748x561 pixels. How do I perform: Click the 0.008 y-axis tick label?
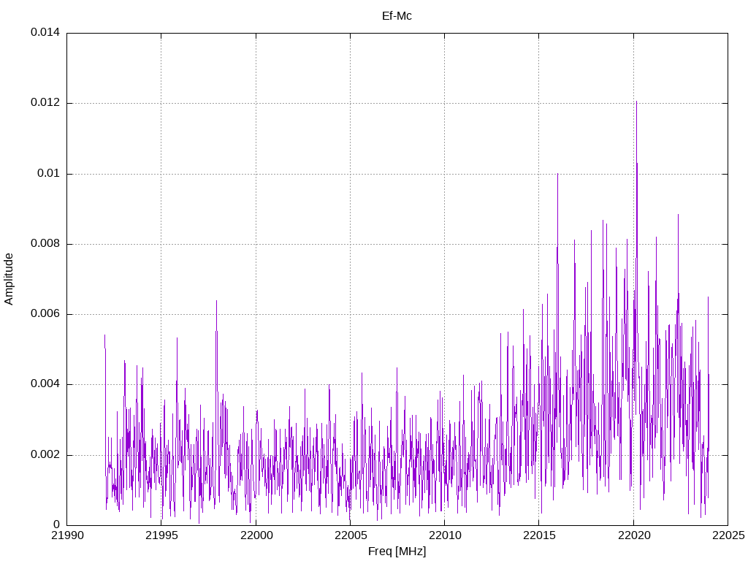point(45,244)
